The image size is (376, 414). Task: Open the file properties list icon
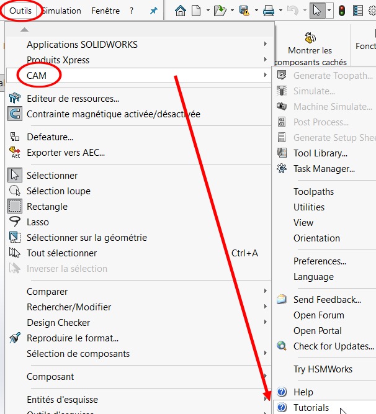[358, 11]
